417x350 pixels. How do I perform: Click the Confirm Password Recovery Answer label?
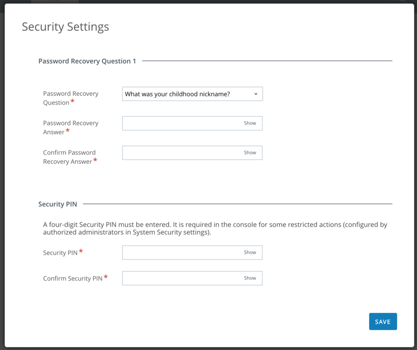pos(69,157)
